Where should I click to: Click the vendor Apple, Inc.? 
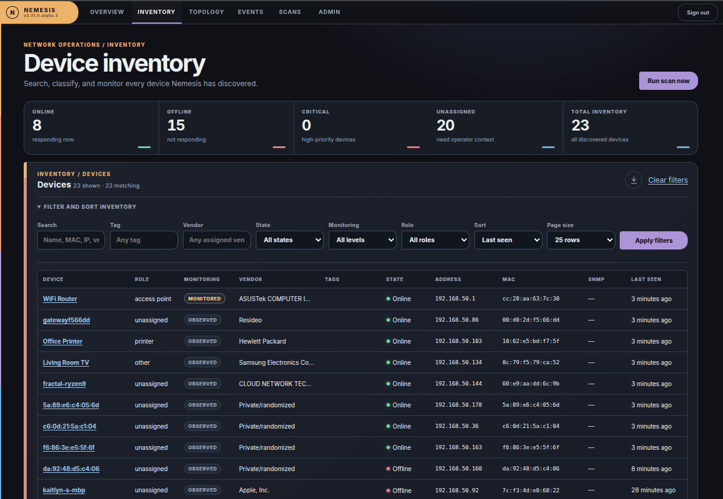(x=254, y=491)
